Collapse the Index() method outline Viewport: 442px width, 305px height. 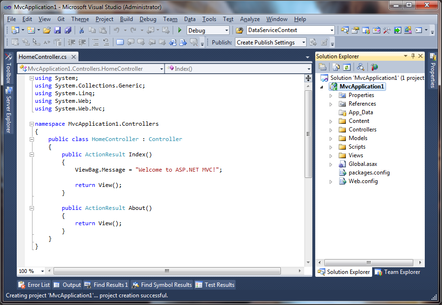point(32,154)
